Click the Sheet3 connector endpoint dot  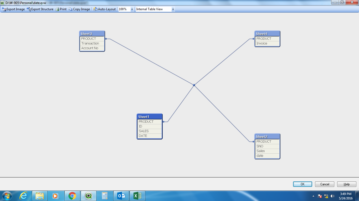coord(106,39)
